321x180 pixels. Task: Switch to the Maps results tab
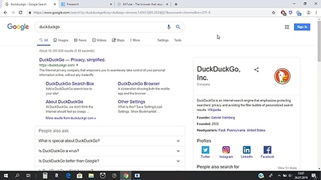(x=118, y=40)
